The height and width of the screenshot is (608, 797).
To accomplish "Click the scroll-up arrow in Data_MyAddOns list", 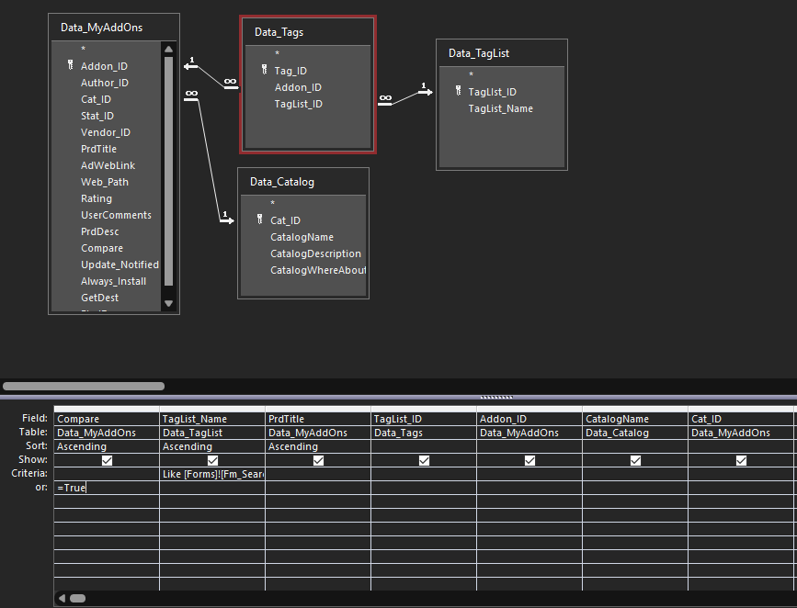I will point(168,50).
